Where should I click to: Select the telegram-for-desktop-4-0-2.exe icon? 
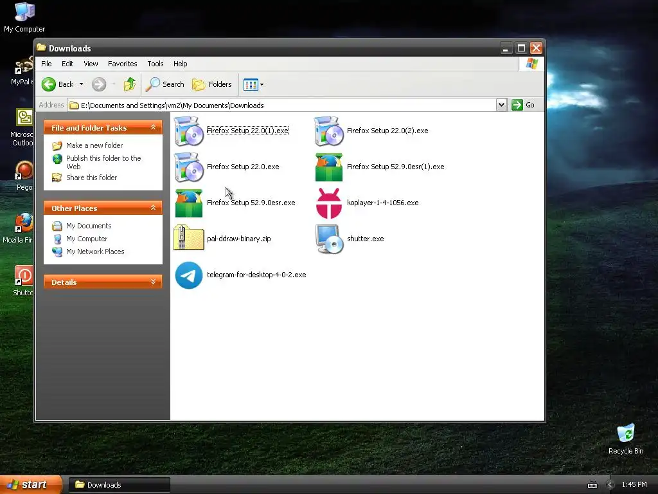[188, 275]
